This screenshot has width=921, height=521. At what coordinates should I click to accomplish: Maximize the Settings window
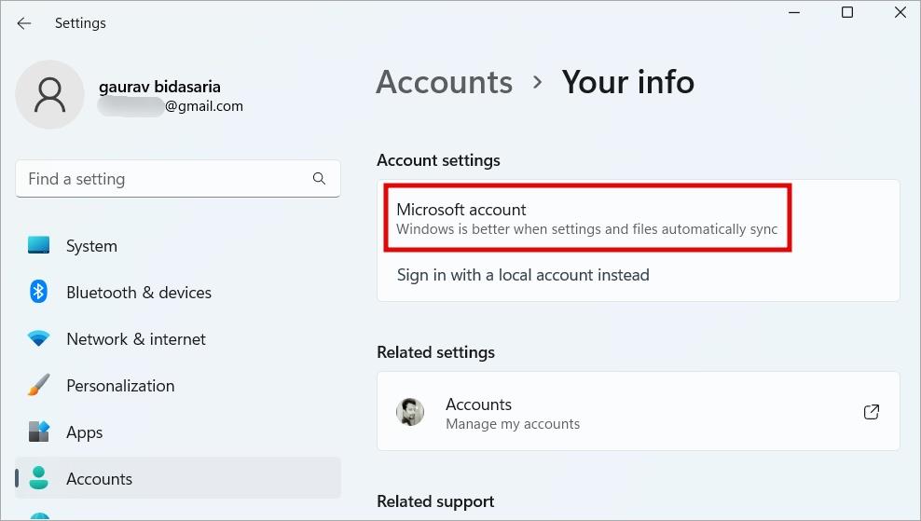pyautogui.click(x=847, y=12)
